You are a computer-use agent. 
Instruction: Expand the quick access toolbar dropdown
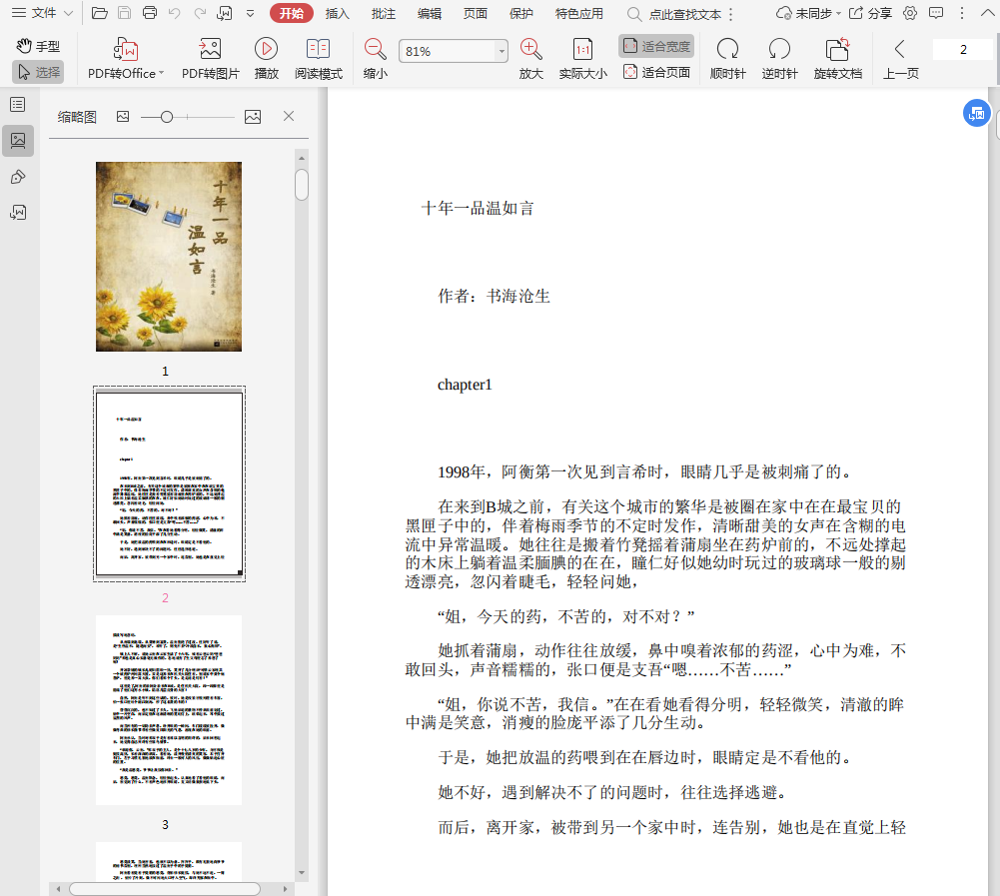click(x=250, y=13)
